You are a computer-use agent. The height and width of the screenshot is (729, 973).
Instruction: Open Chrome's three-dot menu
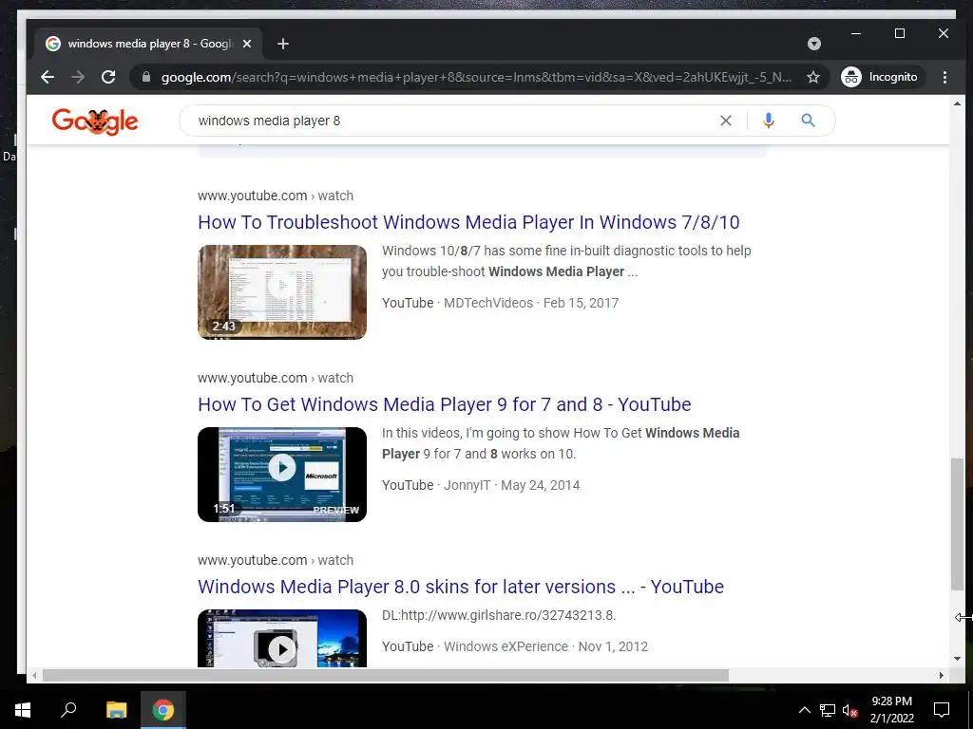[944, 77]
